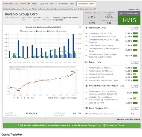Screen dimensions: 142x137
Task: Click checkmark next to Börsenwert / Verschuldung
Action: pyautogui.click(x=86, y=93)
